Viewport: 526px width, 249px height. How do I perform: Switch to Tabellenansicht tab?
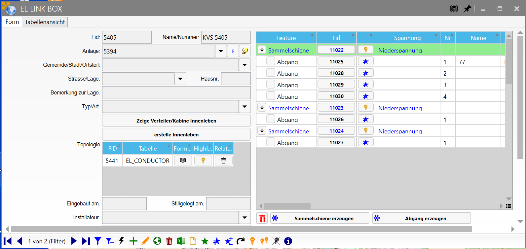[45, 22]
